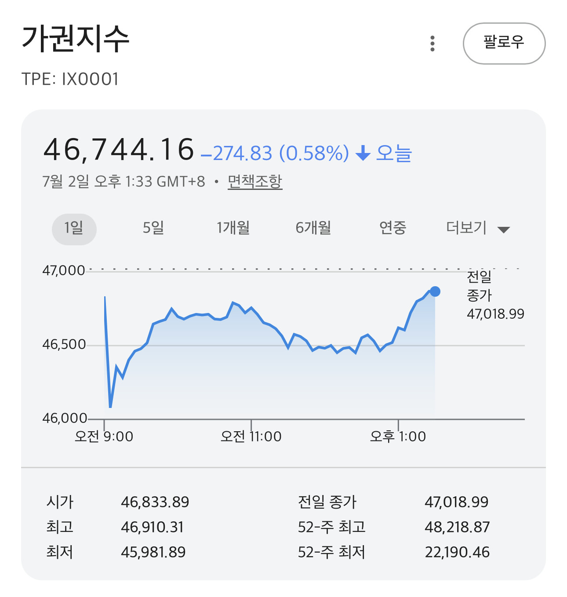Image resolution: width=567 pixels, height=597 pixels.
Task: Show the 연중 year-to-date chart
Action: click(393, 228)
